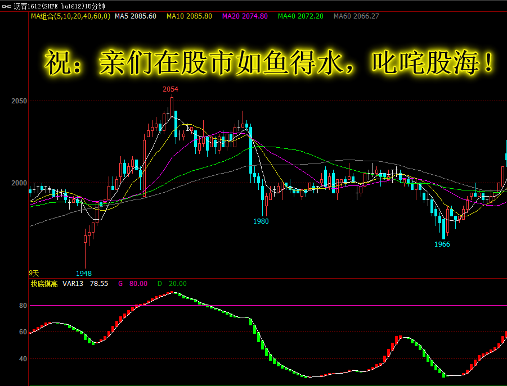Click the MA组合(5,10,20,40,60,0) indicator label
Image resolution: width=507 pixels, height=386 pixels.
coord(70,16)
